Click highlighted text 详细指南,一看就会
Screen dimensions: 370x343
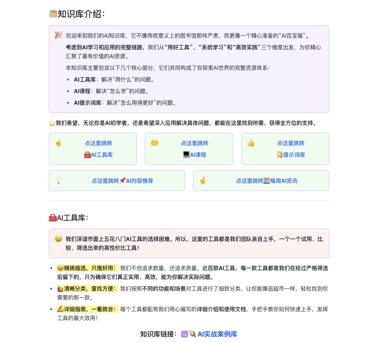[90, 309]
